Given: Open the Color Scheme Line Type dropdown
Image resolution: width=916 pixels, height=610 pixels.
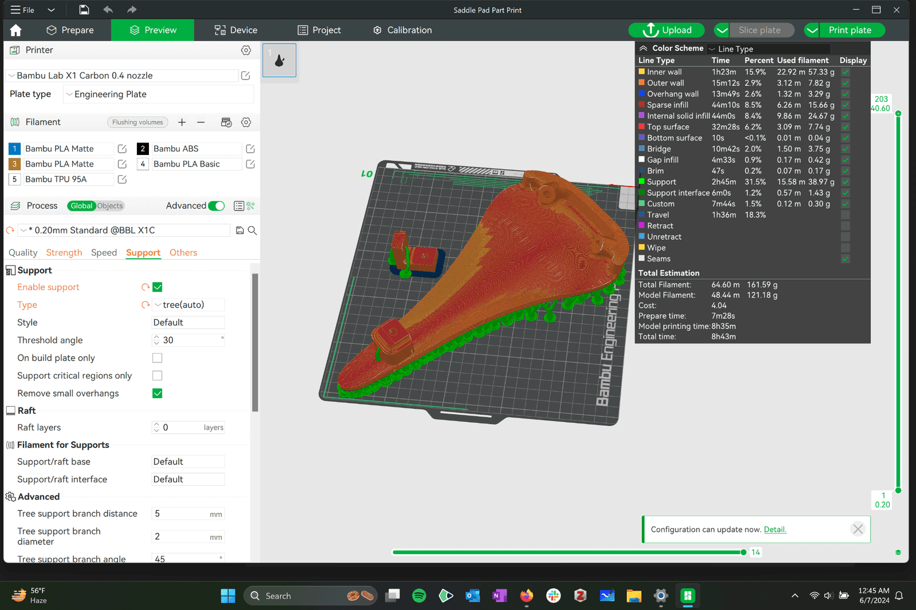Looking at the screenshot, I should 768,49.
